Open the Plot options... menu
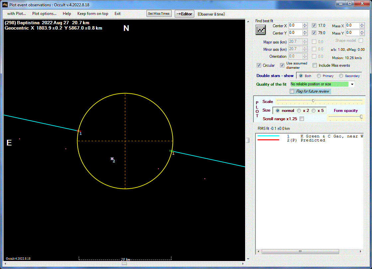The height and width of the screenshot is (269, 372). (45, 14)
